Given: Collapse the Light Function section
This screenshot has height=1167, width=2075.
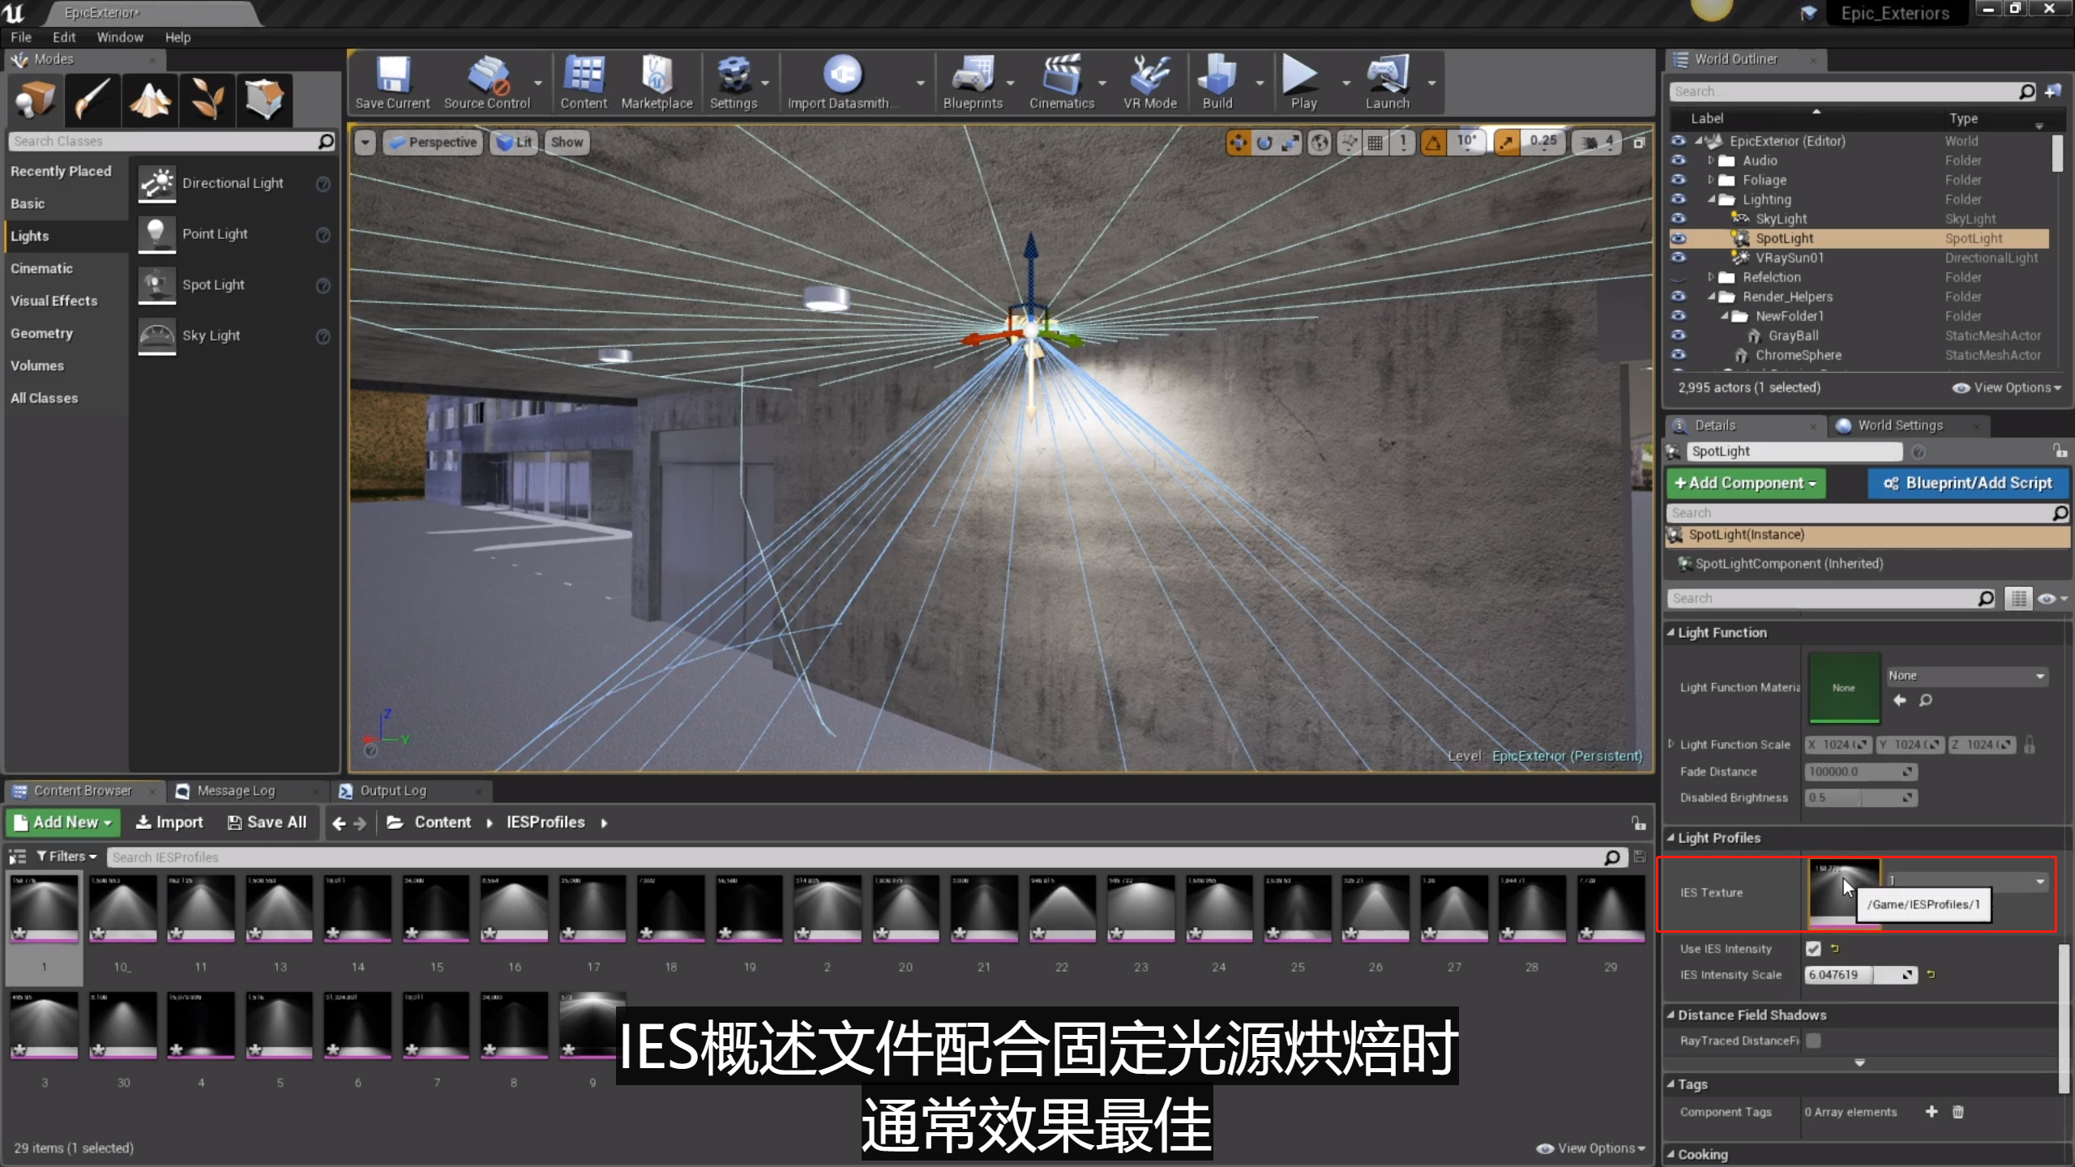Looking at the screenshot, I should pos(1671,632).
